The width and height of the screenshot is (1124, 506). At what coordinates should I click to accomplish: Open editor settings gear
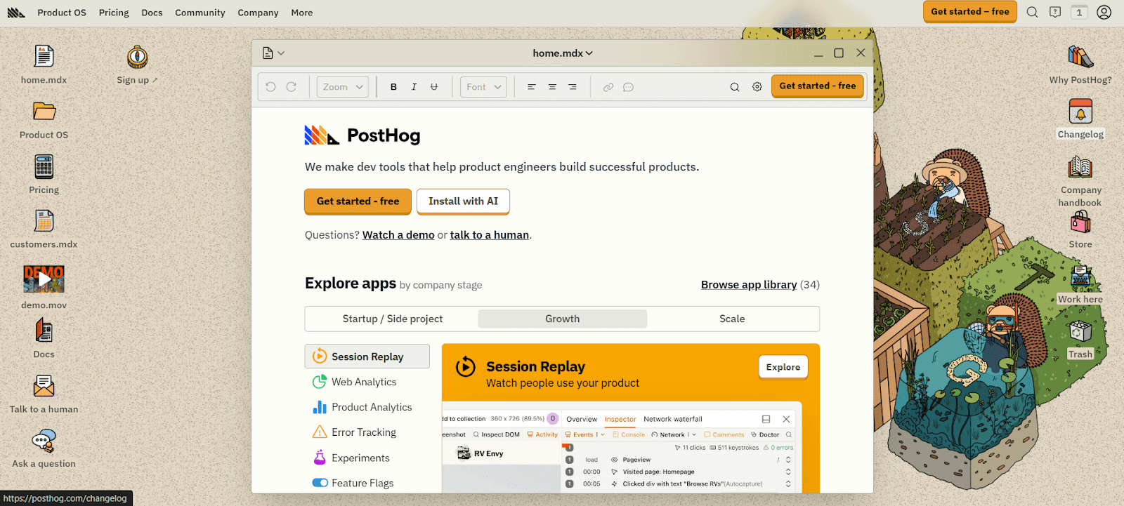click(757, 87)
